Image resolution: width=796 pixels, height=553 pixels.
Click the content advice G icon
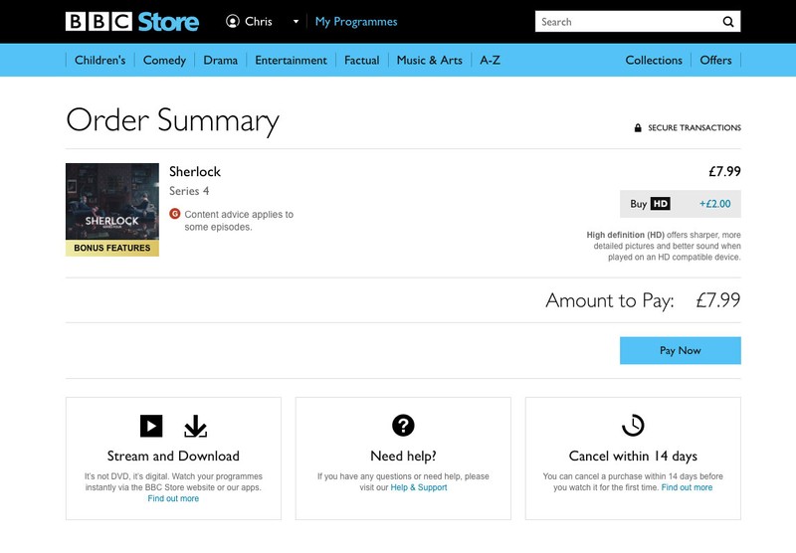tap(175, 214)
